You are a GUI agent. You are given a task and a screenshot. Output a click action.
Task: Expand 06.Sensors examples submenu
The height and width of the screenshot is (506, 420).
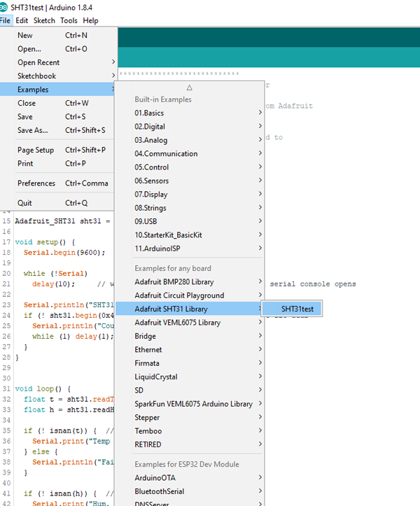coord(190,181)
